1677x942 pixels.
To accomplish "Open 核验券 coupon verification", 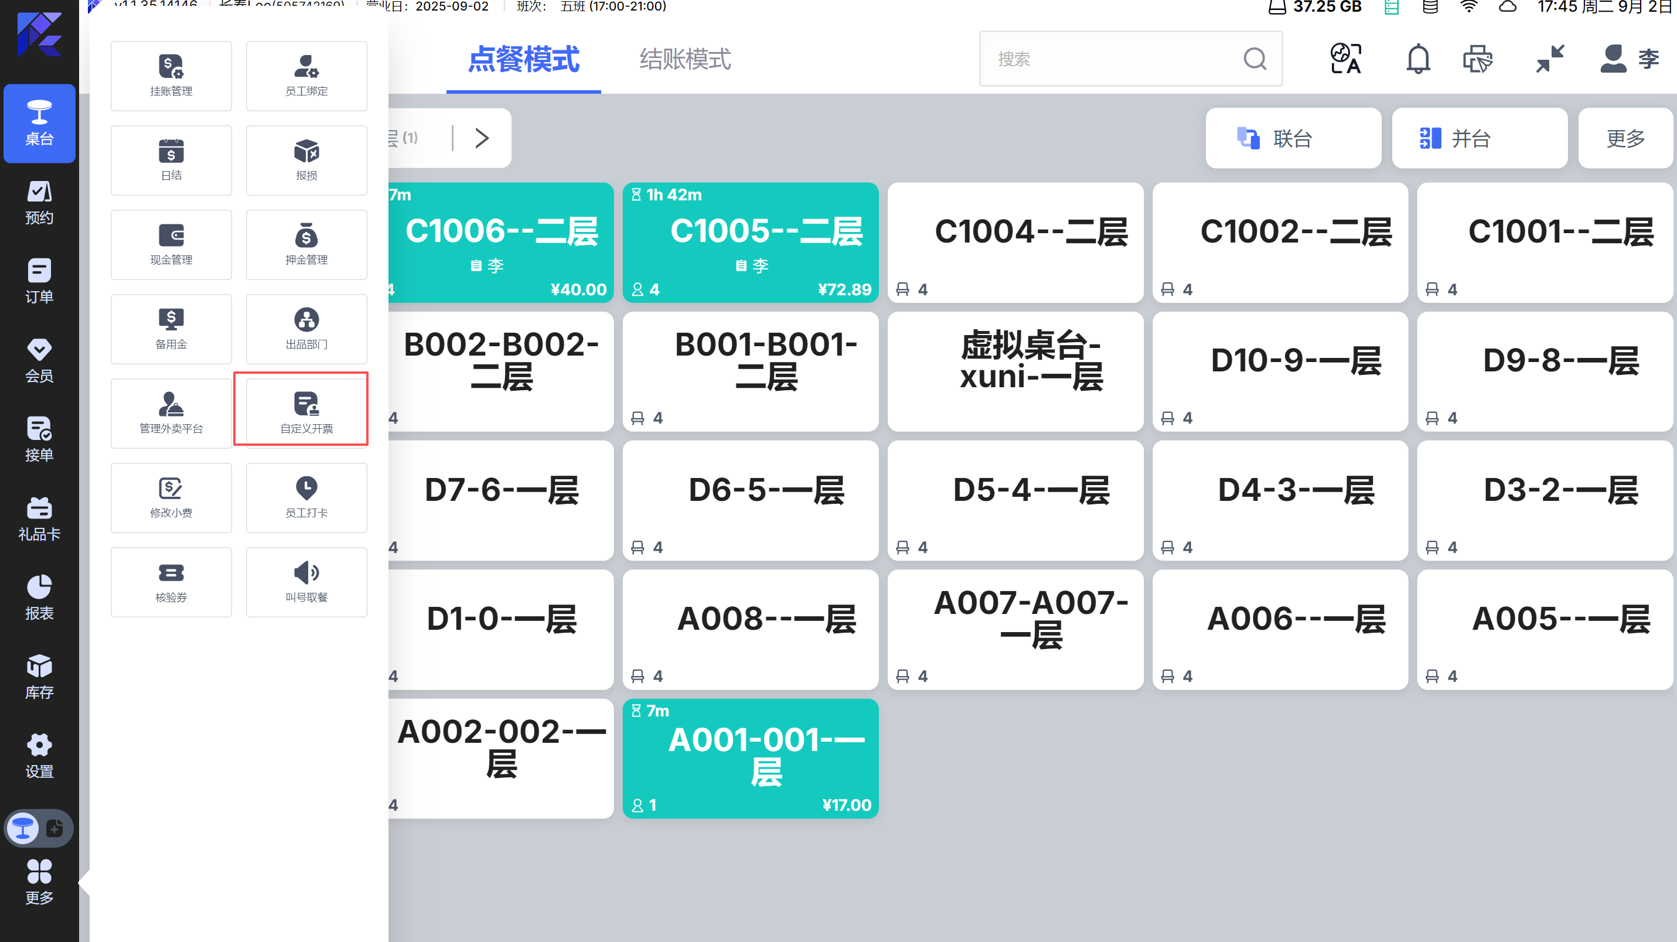I will [x=171, y=582].
